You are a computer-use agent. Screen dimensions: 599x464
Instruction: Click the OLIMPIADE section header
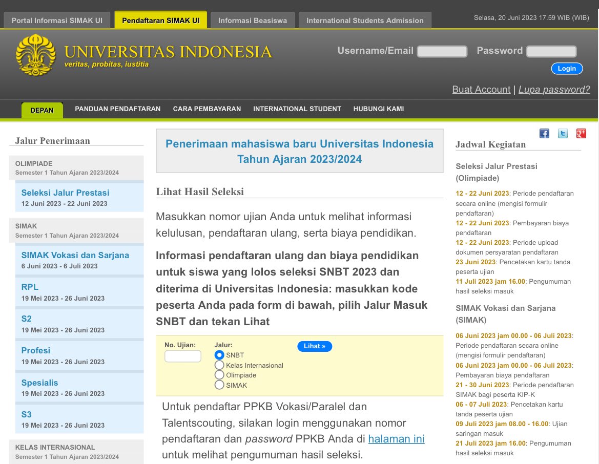76,167
